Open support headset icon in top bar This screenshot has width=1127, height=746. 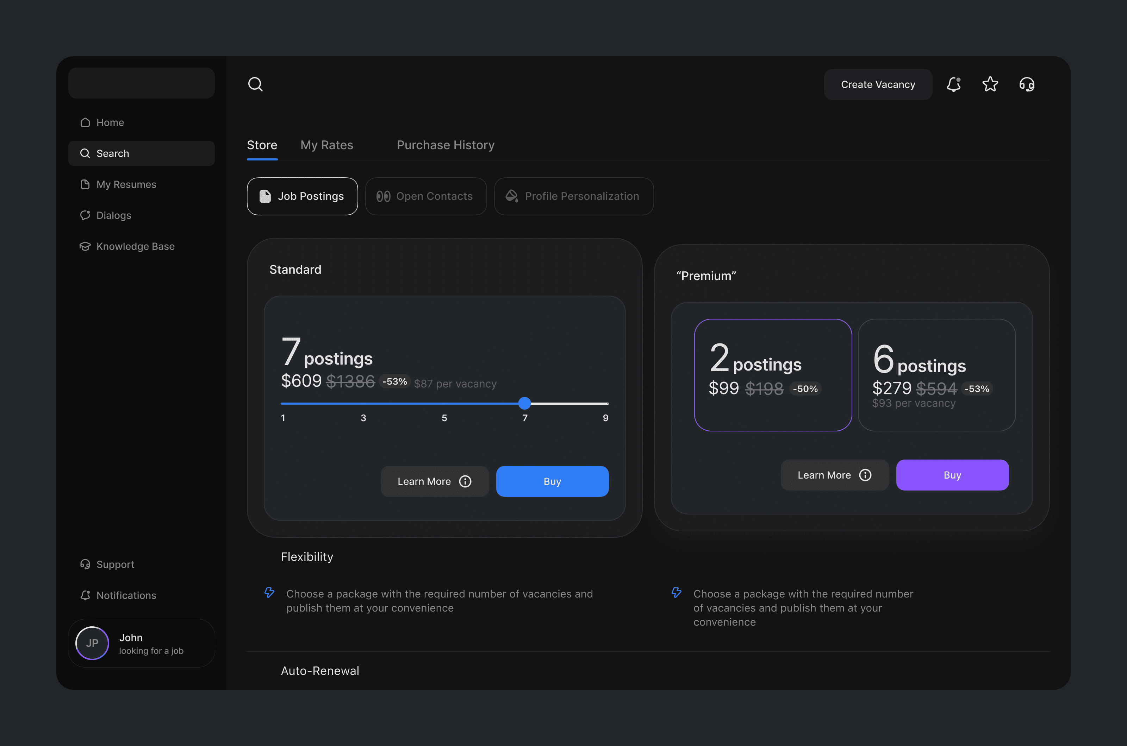click(1027, 84)
